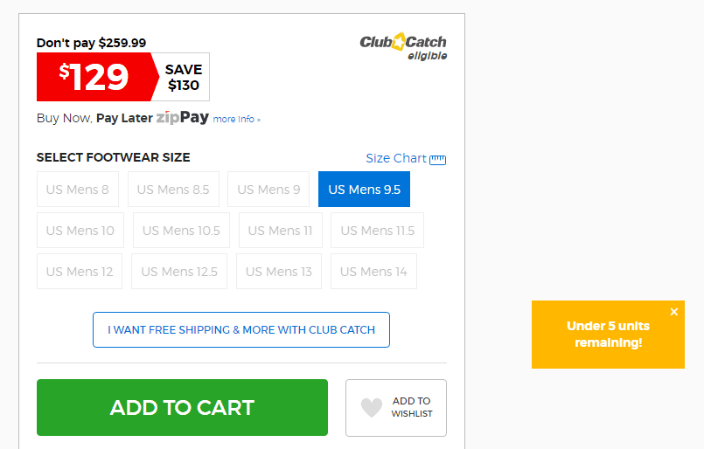Select size US Mens 9
The image size is (704, 449).
(x=268, y=190)
